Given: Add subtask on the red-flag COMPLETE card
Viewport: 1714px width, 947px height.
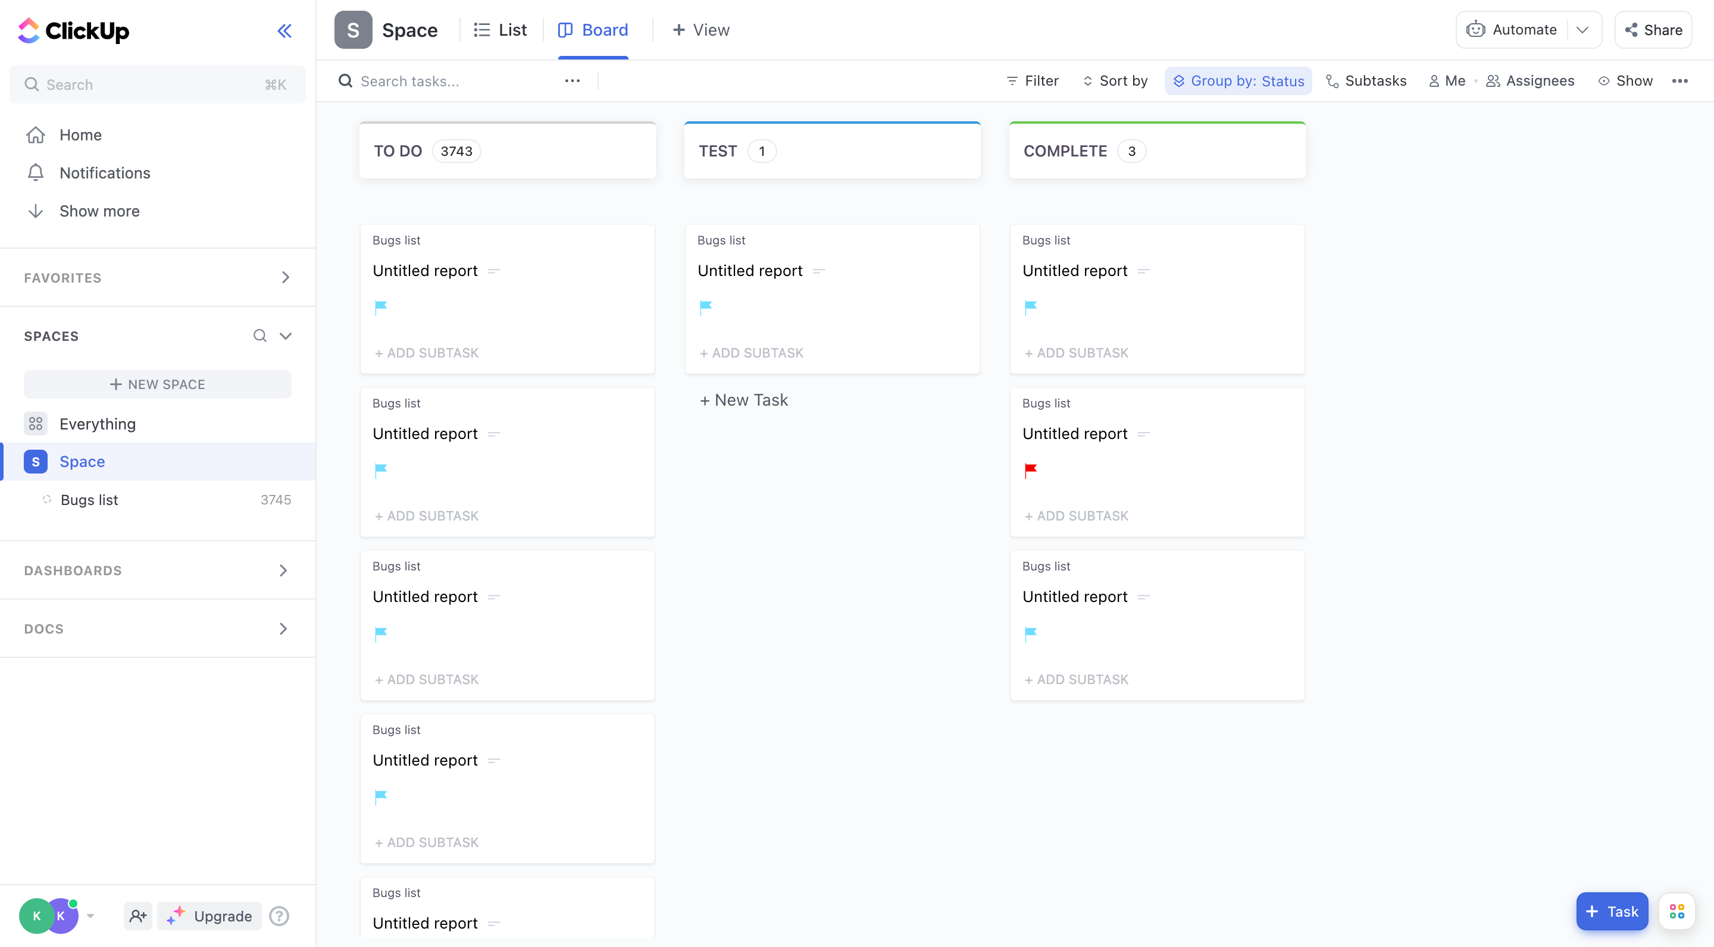Looking at the screenshot, I should click(x=1076, y=516).
